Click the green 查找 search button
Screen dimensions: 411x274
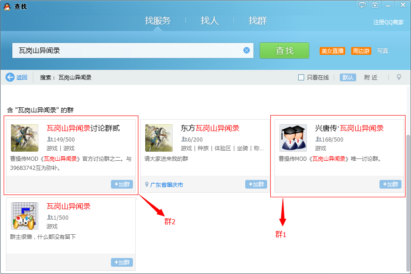pos(285,50)
